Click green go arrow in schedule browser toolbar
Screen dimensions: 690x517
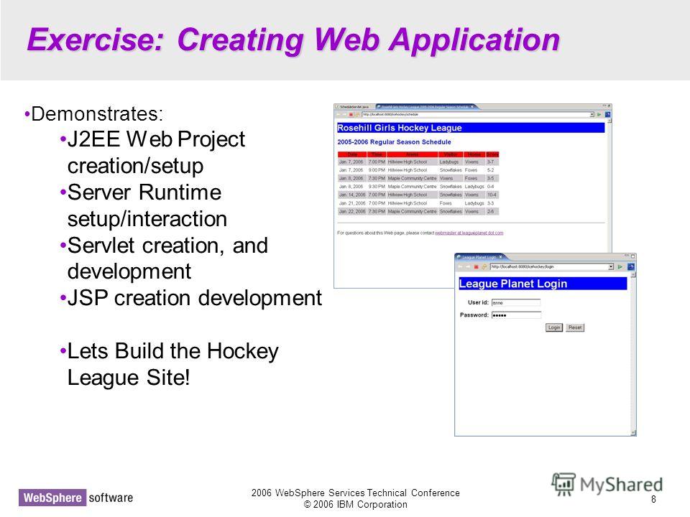click(599, 114)
